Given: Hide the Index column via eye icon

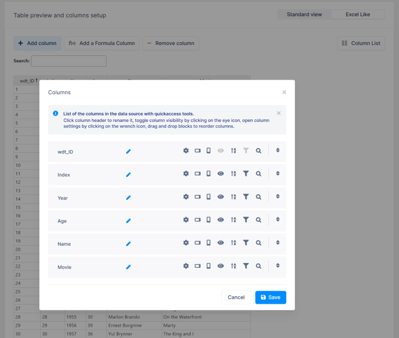Looking at the screenshot, I should click(221, 173).
